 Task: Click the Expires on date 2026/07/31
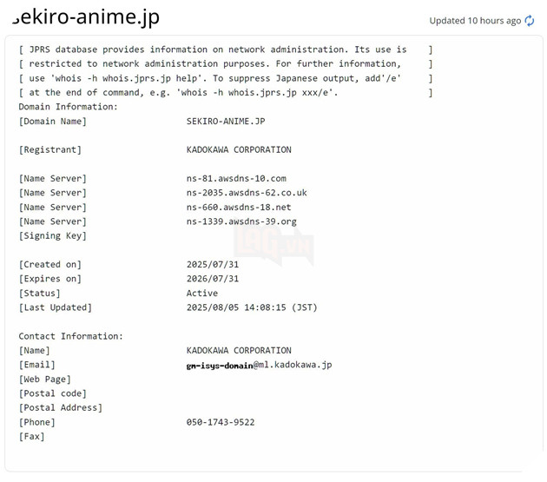pyautogui.click(x=213, y=279)
